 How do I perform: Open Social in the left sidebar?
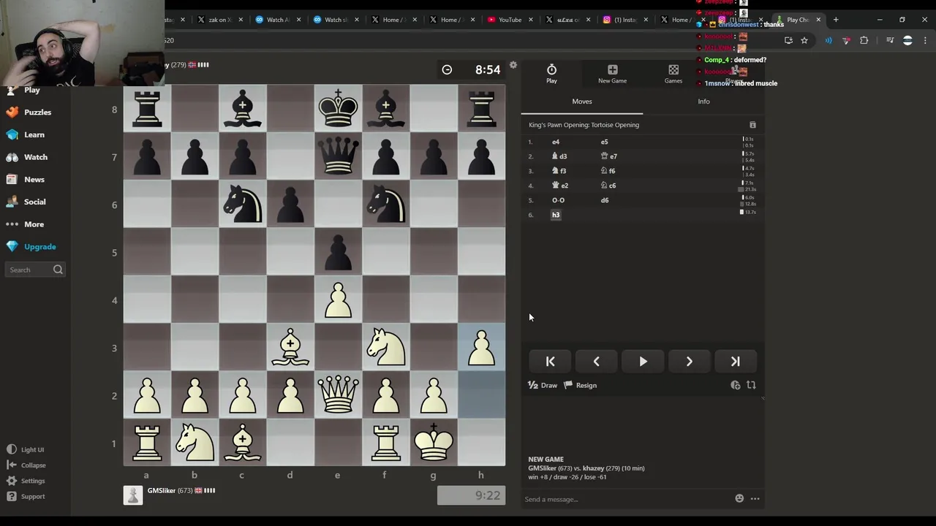[26, 202]
